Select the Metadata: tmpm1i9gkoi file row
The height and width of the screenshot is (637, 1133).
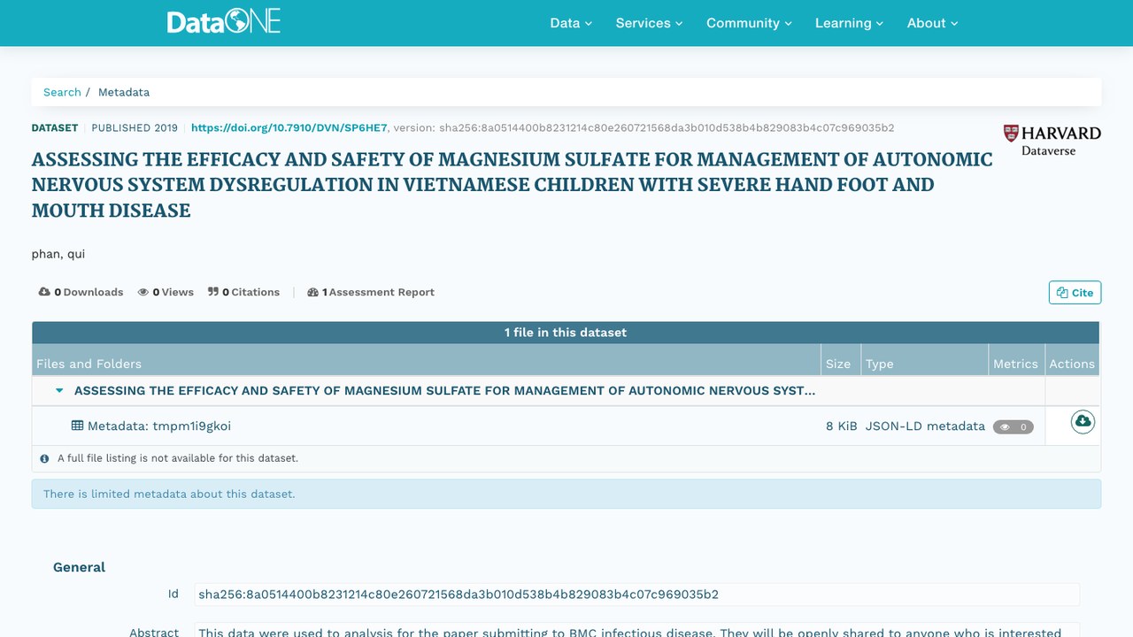tap(566, 426)
